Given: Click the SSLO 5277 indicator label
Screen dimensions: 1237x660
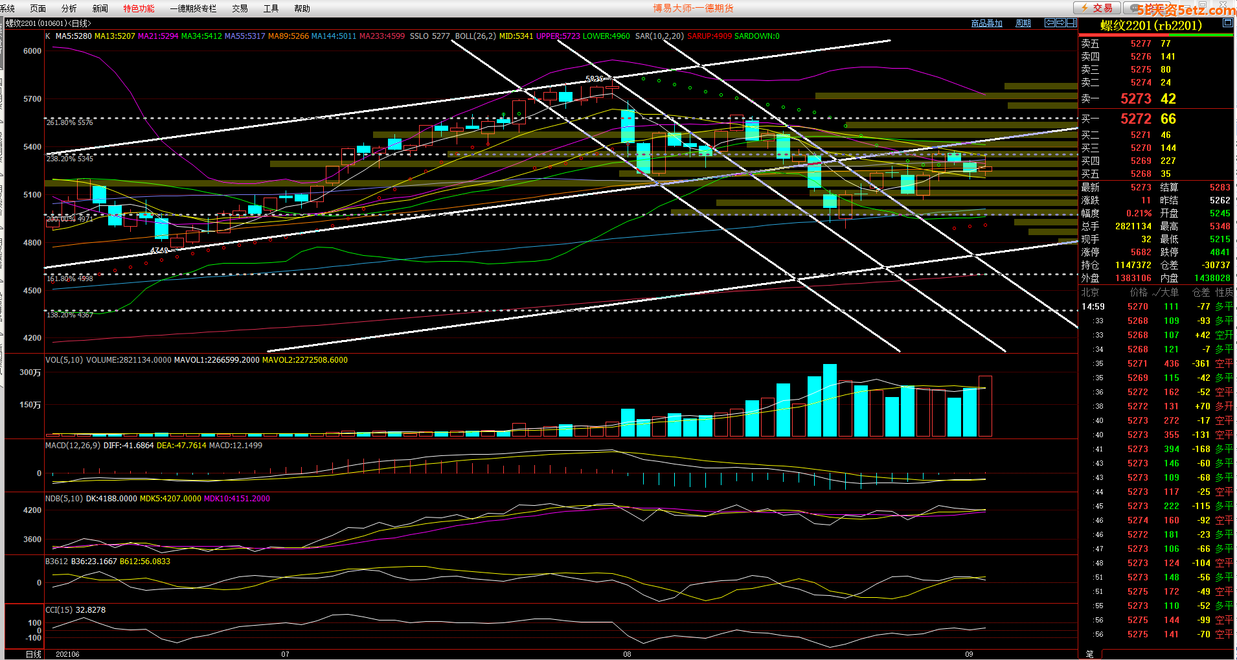Looking at the screenshot, I should coord(429,36).
